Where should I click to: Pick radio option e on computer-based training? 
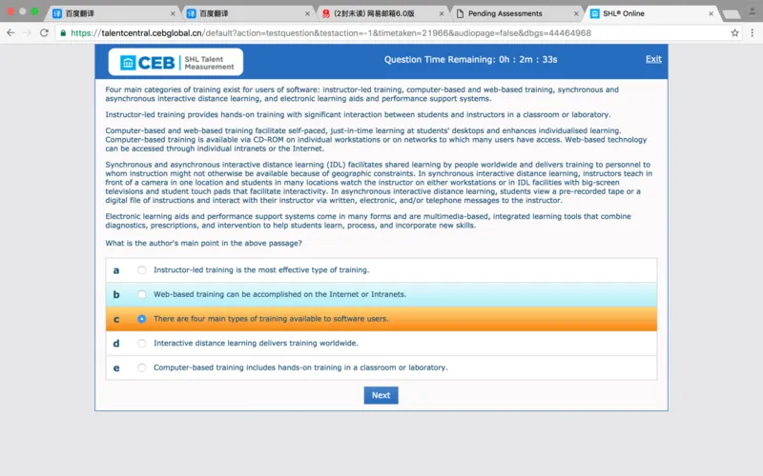click(142, 367)
